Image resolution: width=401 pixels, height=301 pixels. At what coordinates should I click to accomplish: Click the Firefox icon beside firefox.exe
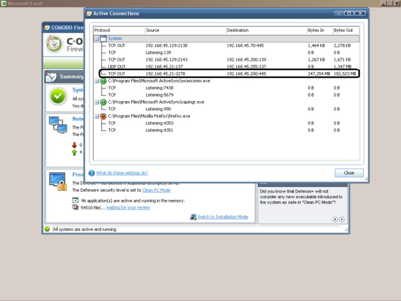point(103,116)
